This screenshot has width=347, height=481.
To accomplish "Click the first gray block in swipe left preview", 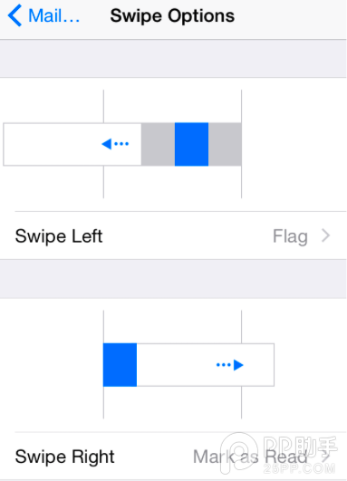I will [158, 144].
